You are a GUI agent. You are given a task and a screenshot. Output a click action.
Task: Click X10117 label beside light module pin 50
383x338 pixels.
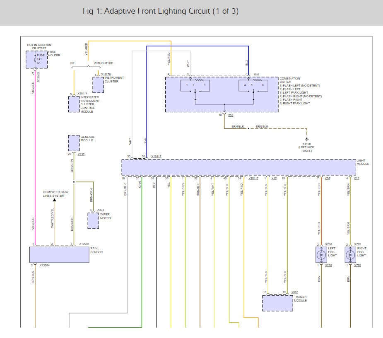pos(156,157)
